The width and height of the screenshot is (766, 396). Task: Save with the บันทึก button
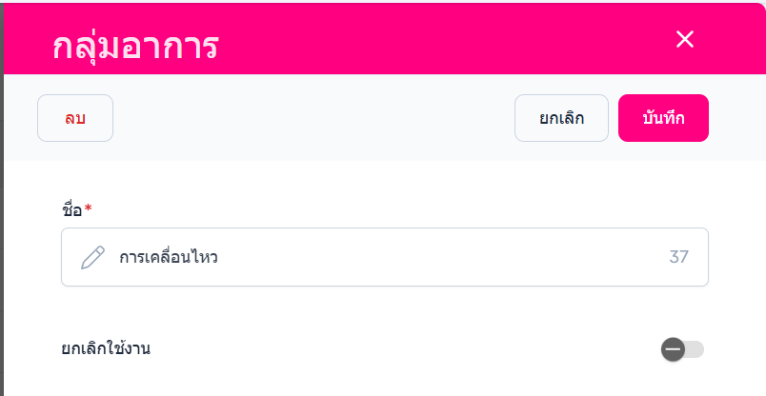point(663,118)
